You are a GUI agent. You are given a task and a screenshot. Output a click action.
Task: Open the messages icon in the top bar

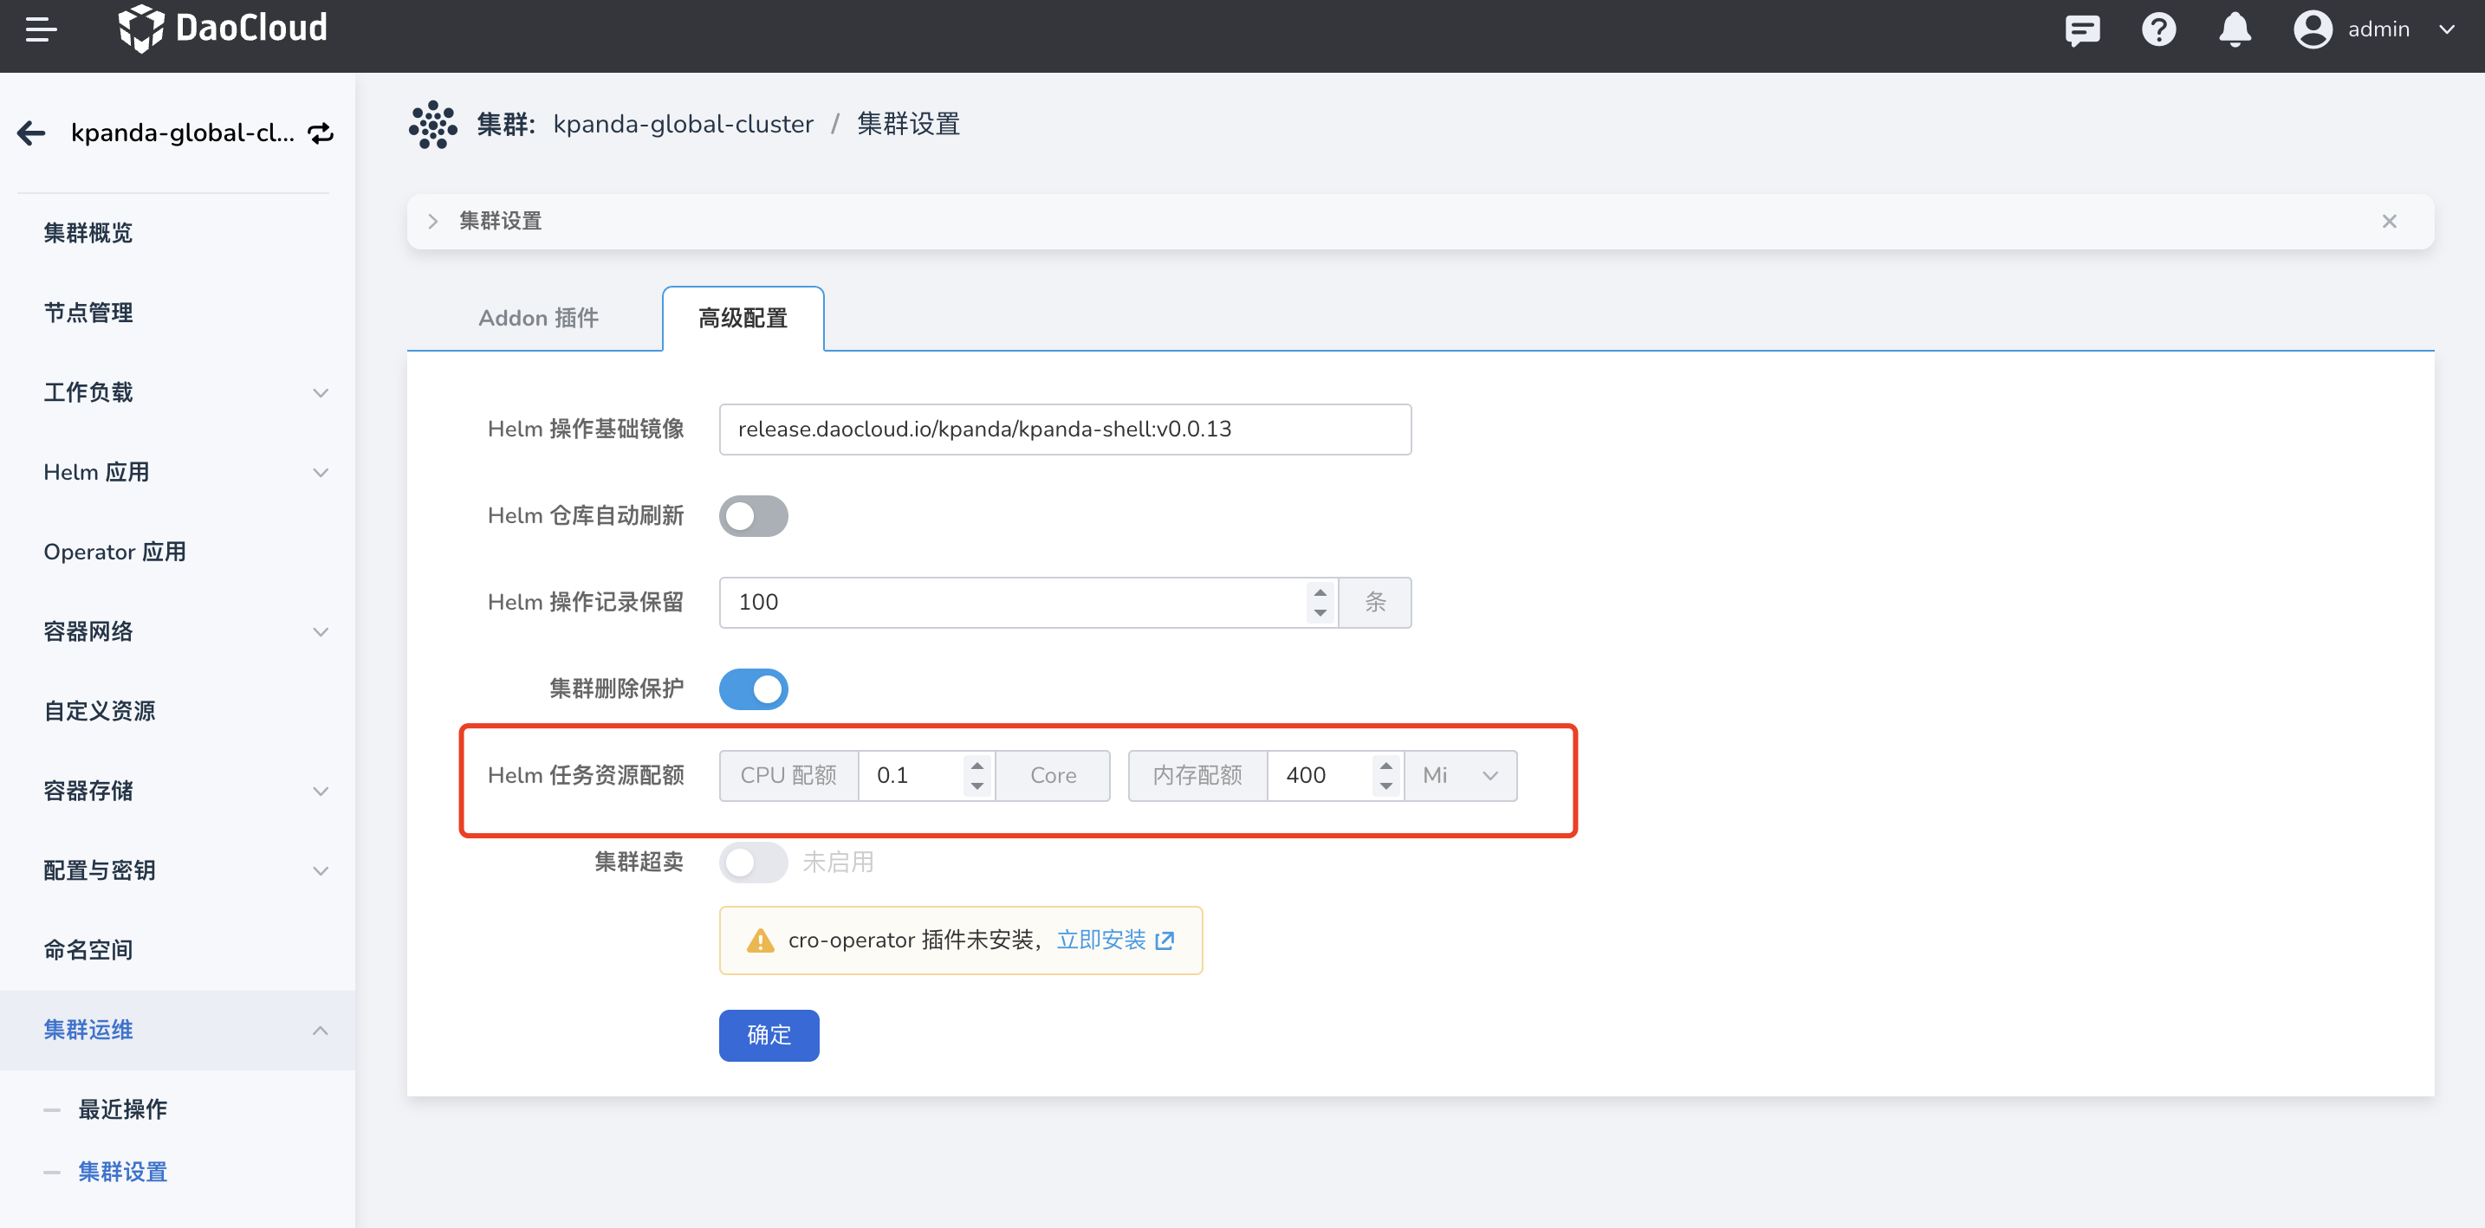pos(2082,30)
